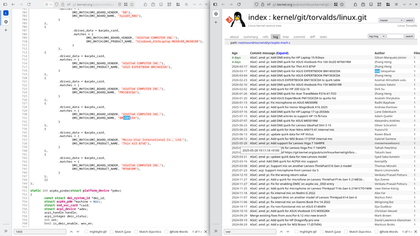Screen dimensions: 420x236
Task: Bookmark page with star in left window
Action: point(132,5)
